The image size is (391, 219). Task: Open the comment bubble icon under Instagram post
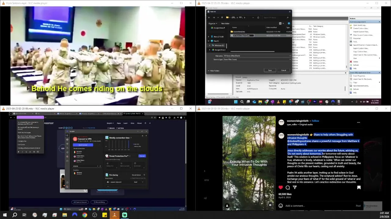288,188
